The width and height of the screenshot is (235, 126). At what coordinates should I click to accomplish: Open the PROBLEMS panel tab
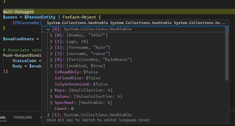point(23,118)
